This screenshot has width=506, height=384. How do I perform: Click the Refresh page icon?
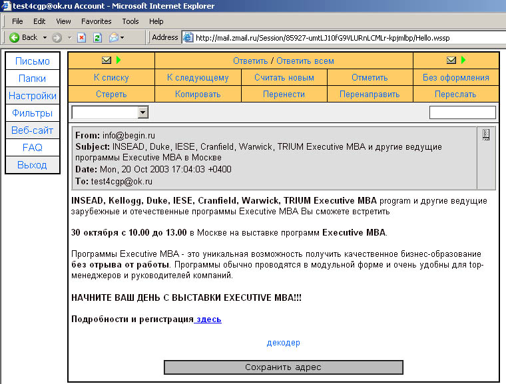coord(97,38)
